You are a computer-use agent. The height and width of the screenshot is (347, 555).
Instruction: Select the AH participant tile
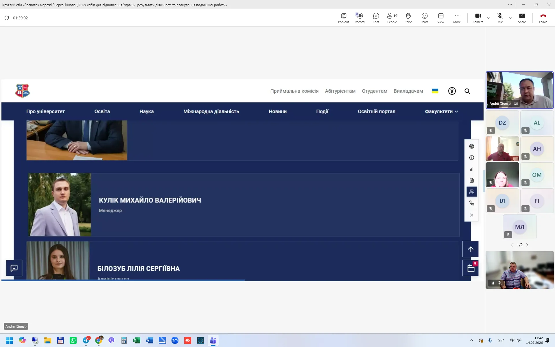point(537,149)
